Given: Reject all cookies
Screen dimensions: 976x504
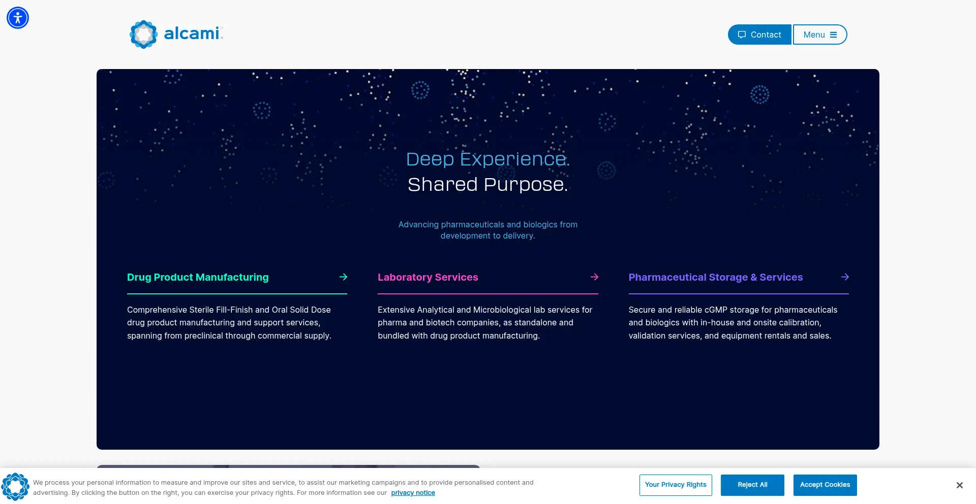Looking at the screenshot, I should [x=752, y=485].
